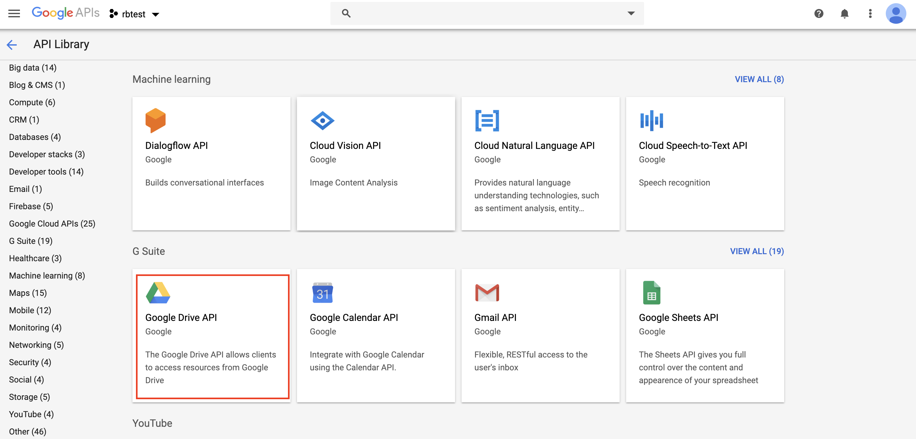916x439 pixels.
Task: Click the rbtest project hexagon icon
Action: pyautogui.click(x=113, y=14)
